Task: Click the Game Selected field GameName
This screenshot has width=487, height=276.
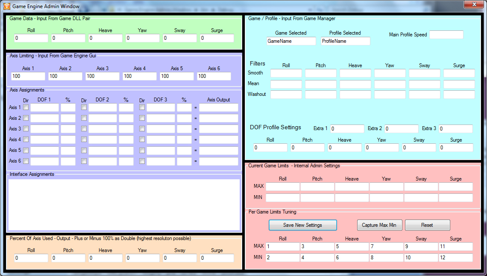Action: point(291,41)
